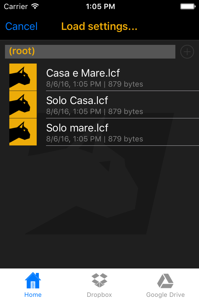This screenshot has height=299, width=199.
Task: Tap the Dropbox box icon
Action: (x=99, y=280)
